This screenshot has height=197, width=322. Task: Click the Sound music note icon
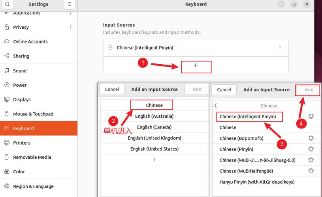pyautogui.click(x=7, y=71)
